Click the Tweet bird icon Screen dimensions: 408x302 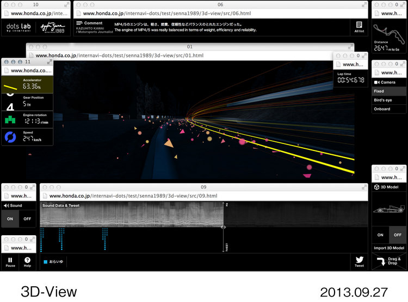click(x=359, y=261)
